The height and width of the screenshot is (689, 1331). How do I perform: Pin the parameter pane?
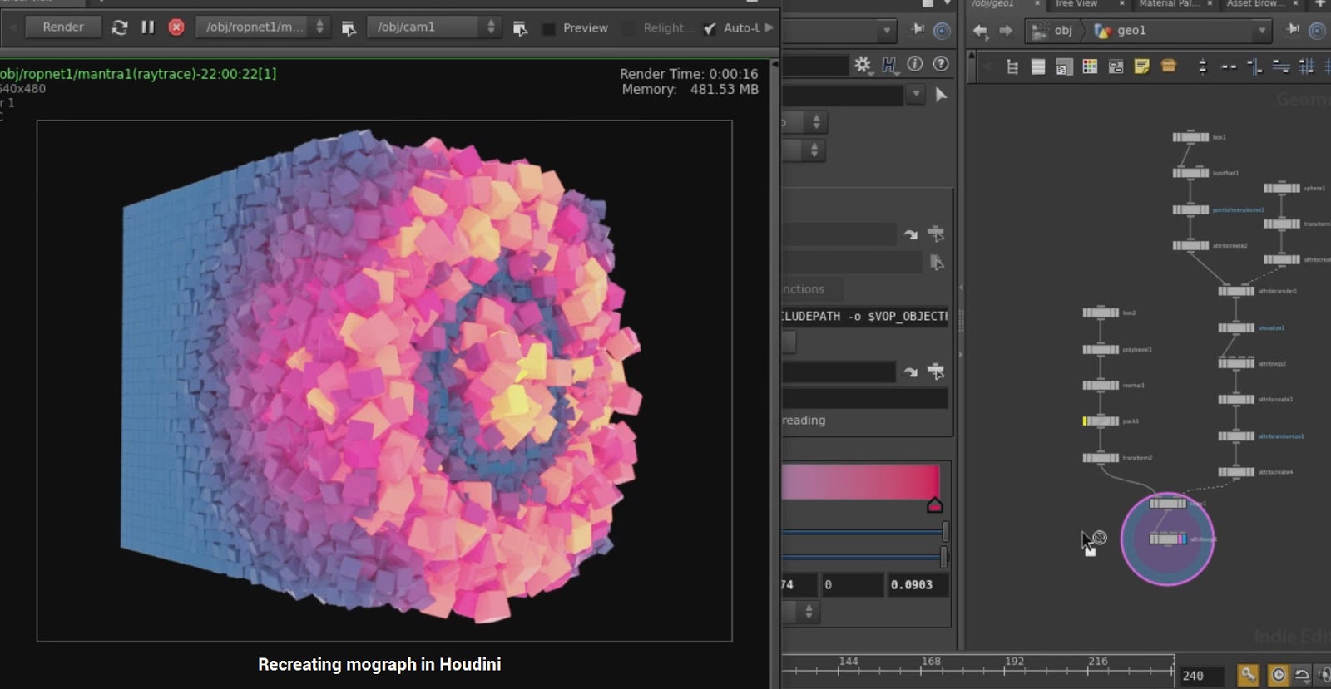click(x=917, y=30)
